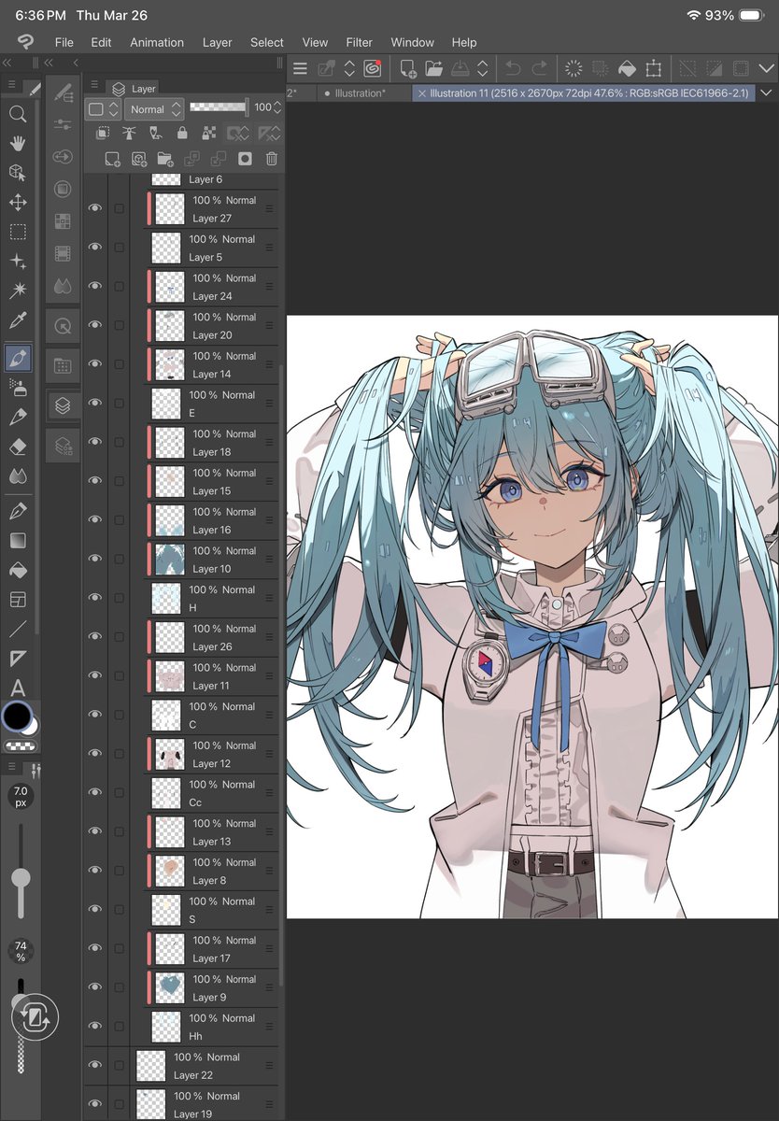Tick the checkbox beside Layer 8
The image size is (779, 1121).
(x=119, y=871)
